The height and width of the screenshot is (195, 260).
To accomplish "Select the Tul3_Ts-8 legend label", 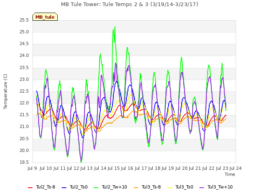I will tap(151, 187).
